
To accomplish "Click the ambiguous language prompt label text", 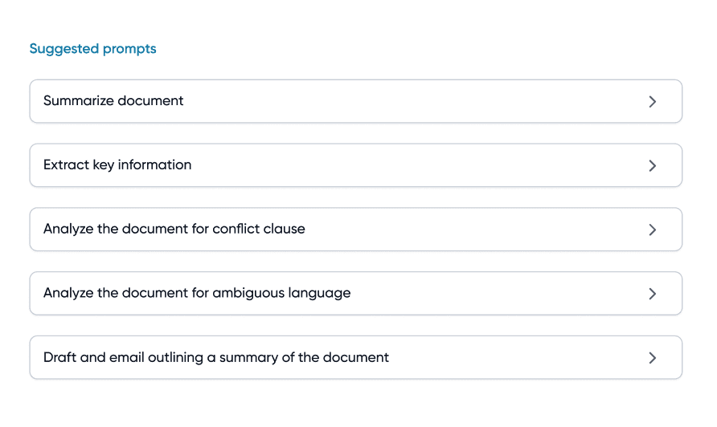I will (x=197, y=293).
